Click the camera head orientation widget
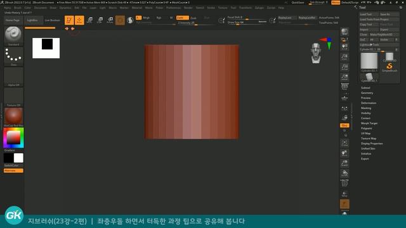Image resolution: width=406 pixels, height=228 pixels. (x=316, y=53)
